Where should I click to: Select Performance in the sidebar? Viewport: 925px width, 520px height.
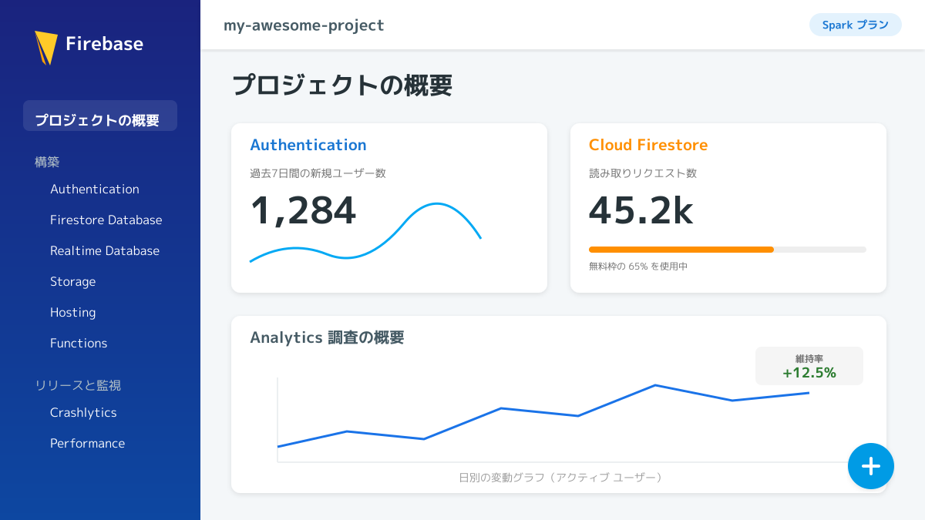coord(87,443)
